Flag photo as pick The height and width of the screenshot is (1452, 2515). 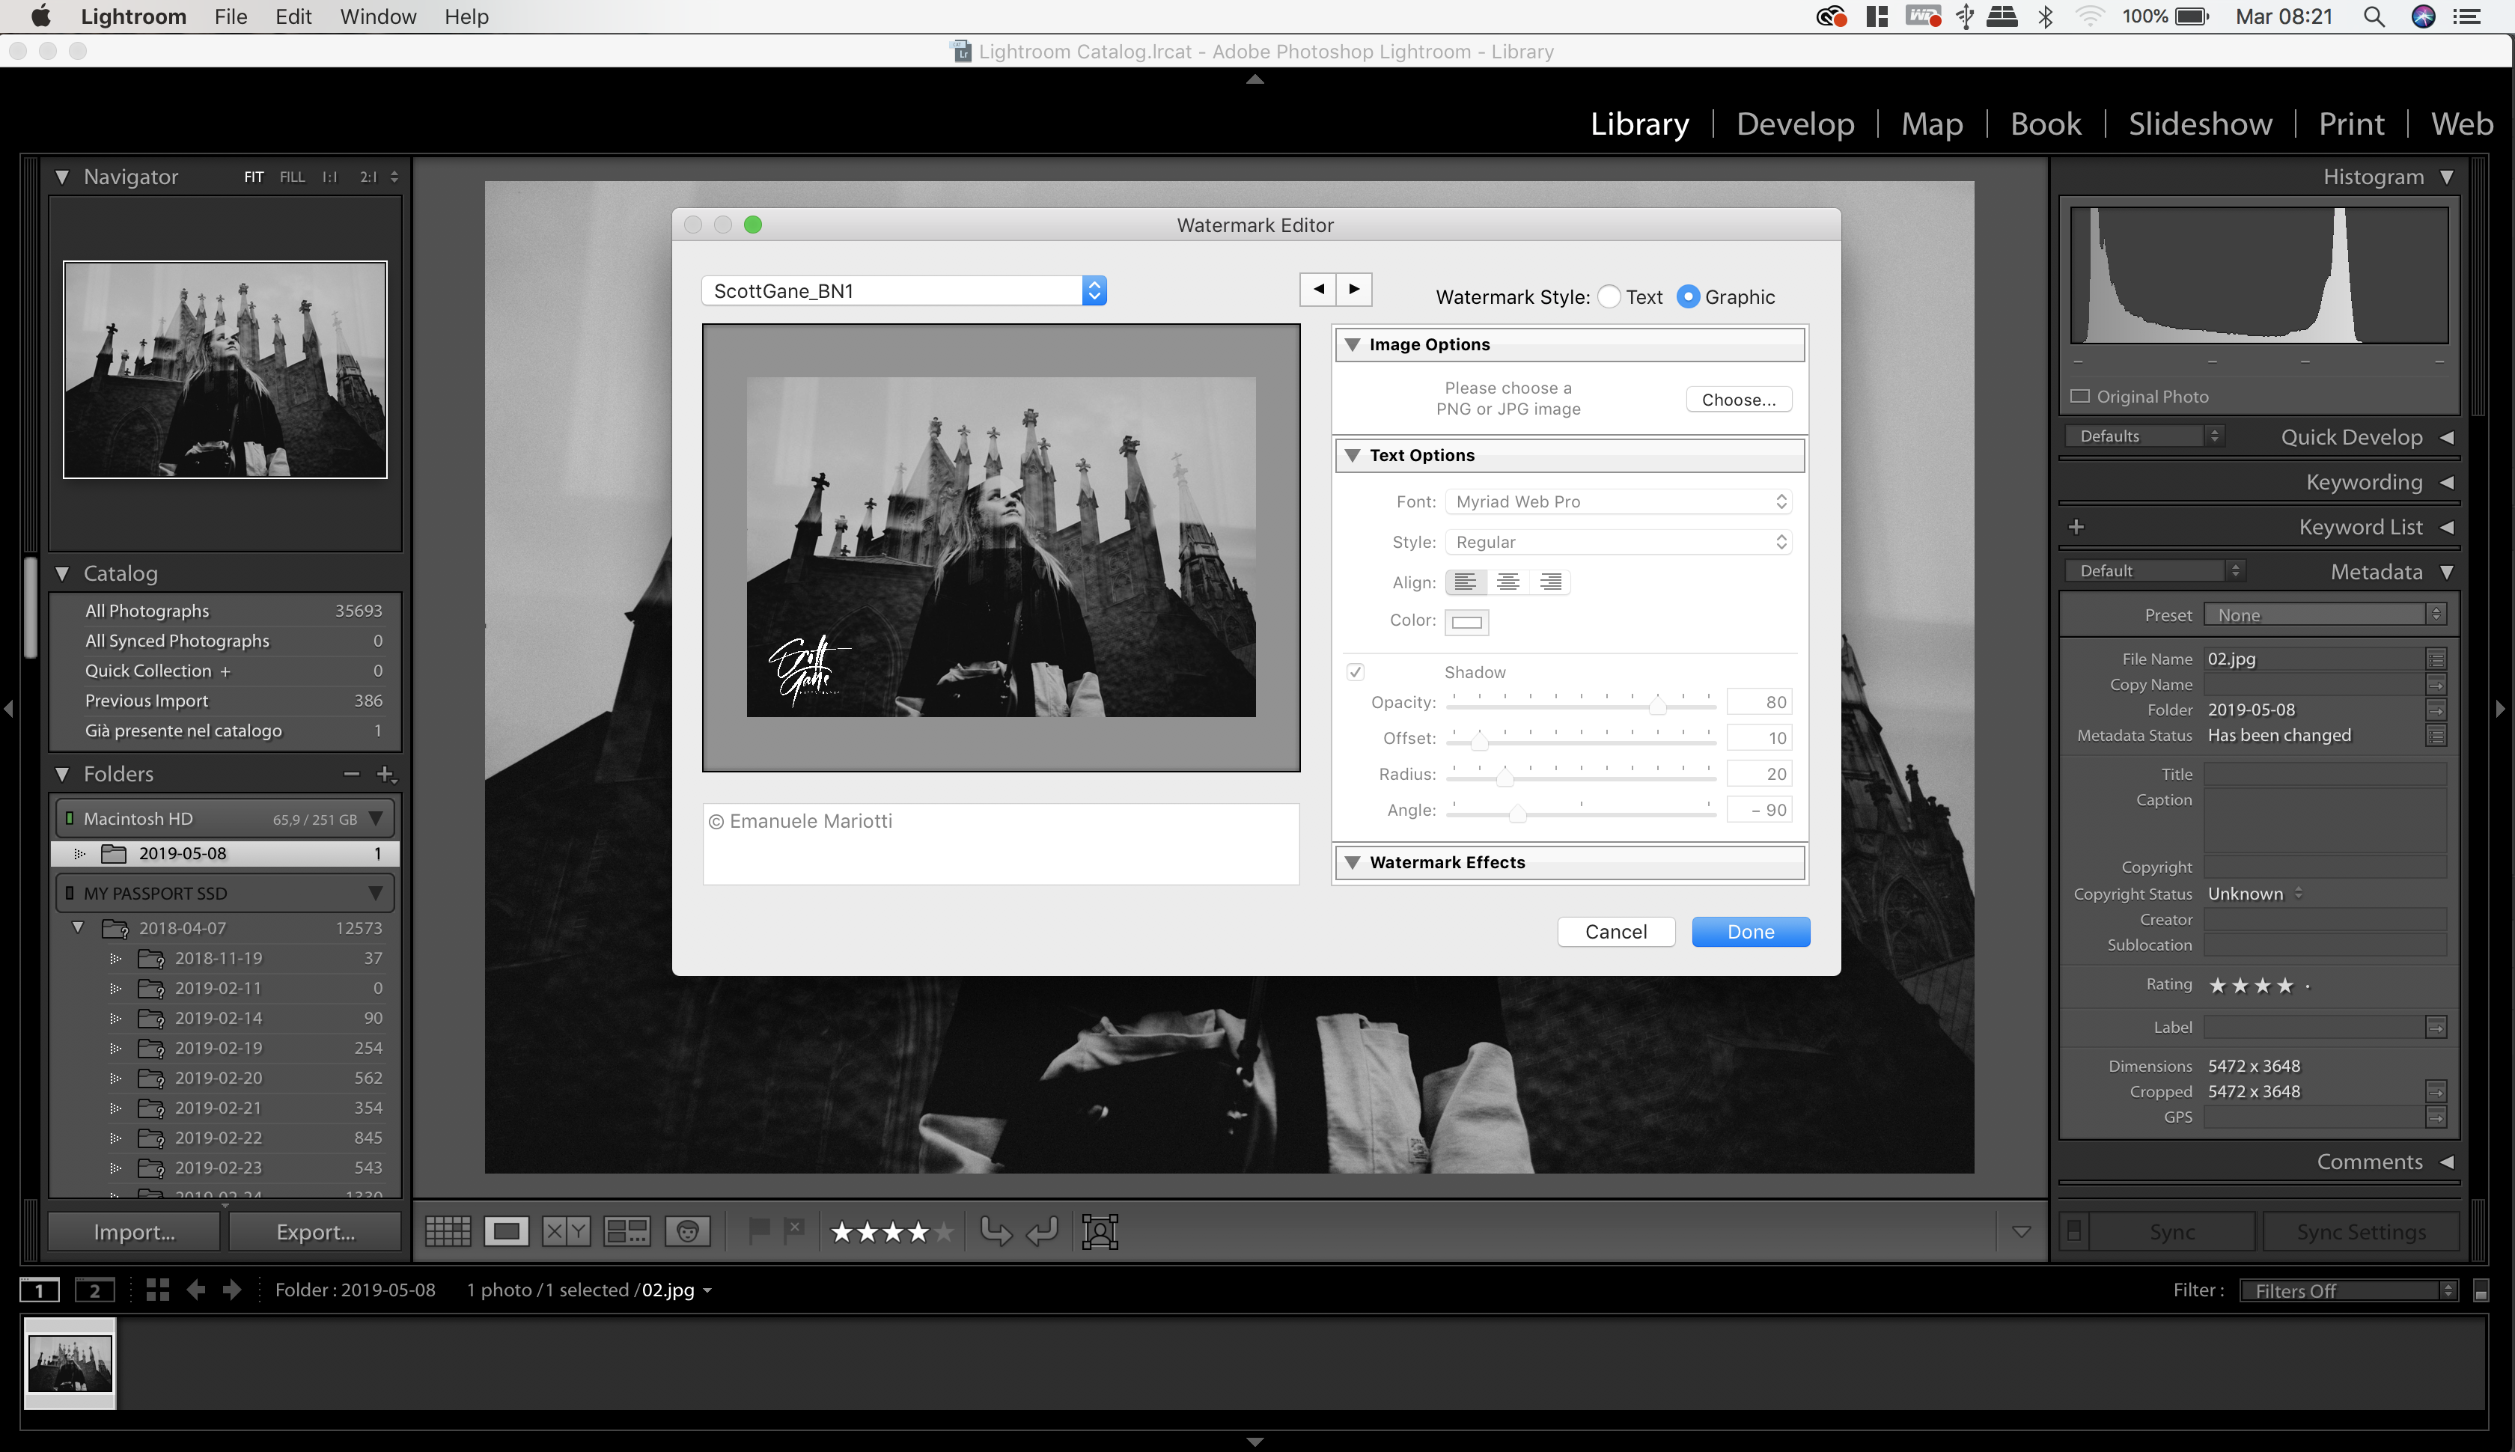[759, 1230]
